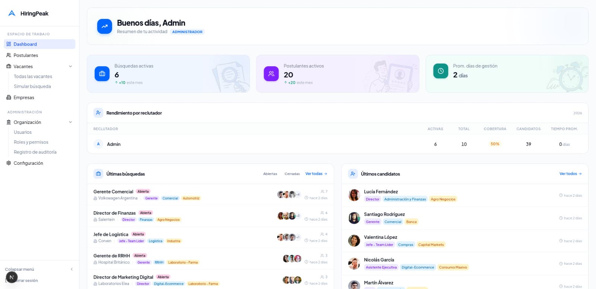Click the round N avatar badge
Viewport: 596px width, 289px height.
tap(12, 277)
